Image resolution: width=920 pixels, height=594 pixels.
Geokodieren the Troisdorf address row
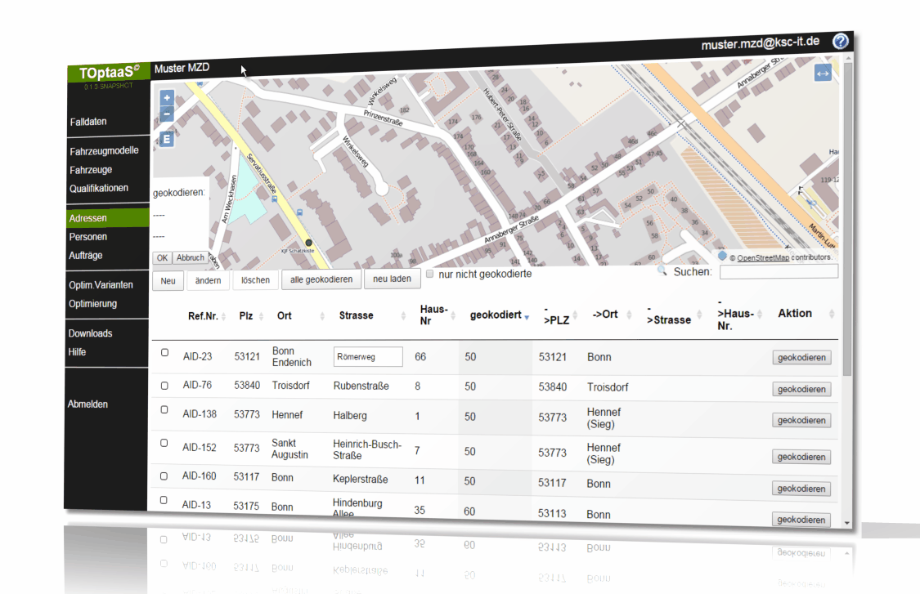tap(801, 390)
